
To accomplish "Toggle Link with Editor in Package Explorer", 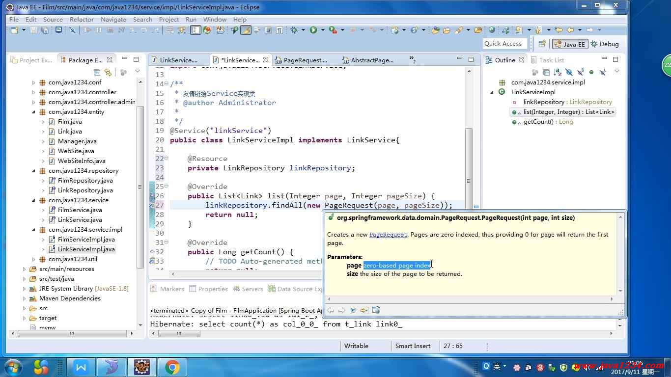I will [x=108, y=72].
